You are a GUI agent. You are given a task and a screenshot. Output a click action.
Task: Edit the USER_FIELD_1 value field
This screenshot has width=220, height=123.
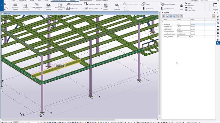(184, 29)
